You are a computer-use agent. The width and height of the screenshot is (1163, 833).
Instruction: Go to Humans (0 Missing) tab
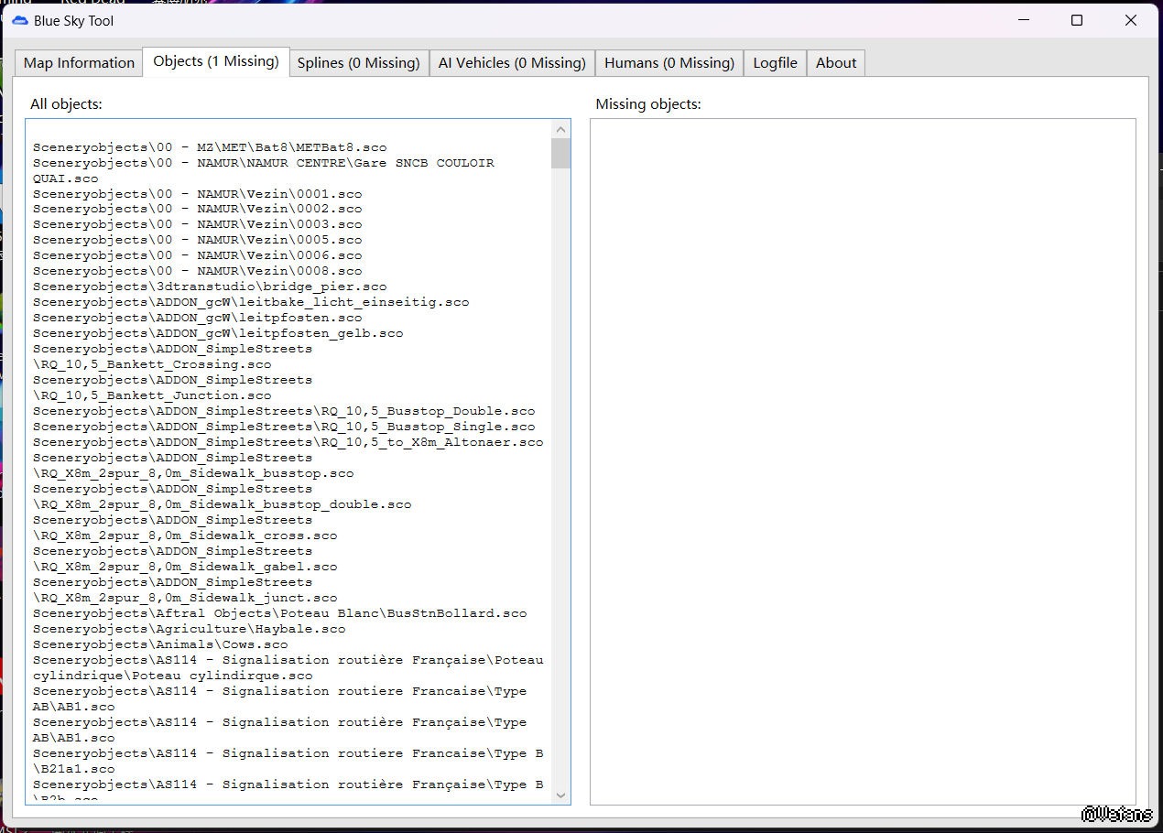669,62
